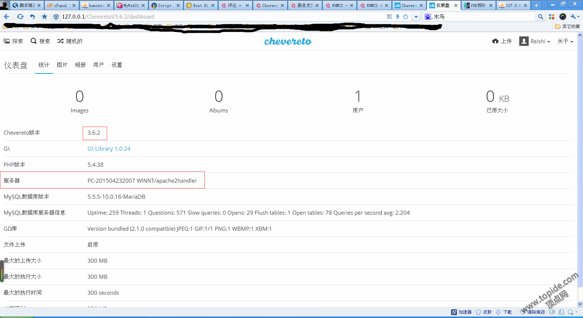583x318 pixels.
Task: Close the 仪表盘 tab
Action: 456,5
